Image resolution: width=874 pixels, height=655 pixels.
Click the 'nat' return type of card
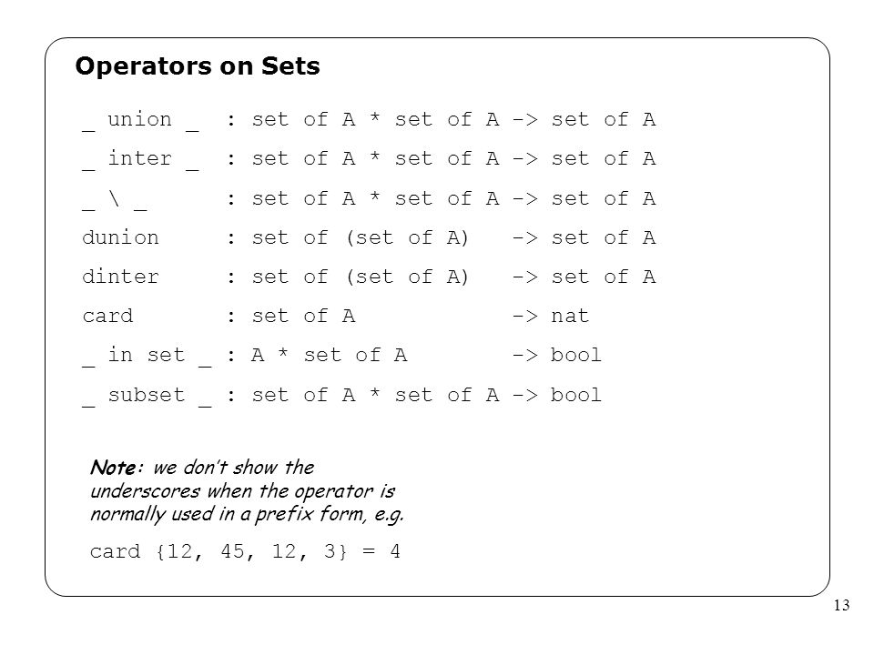[x=570, y=317]
